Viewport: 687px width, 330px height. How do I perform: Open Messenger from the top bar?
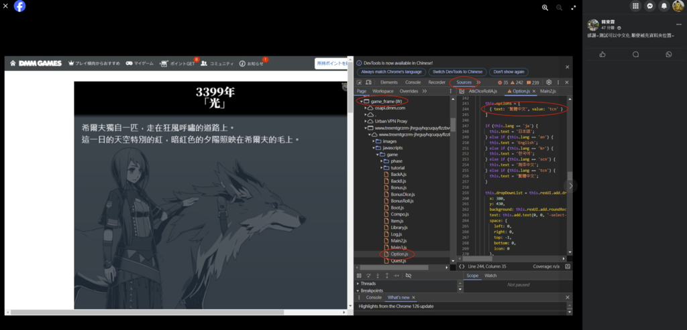pyautogui.click(x=650, y=5)
